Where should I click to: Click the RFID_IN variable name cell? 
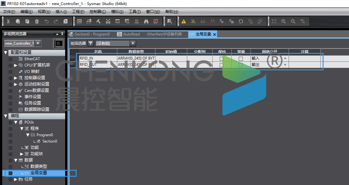coord(98,58)
